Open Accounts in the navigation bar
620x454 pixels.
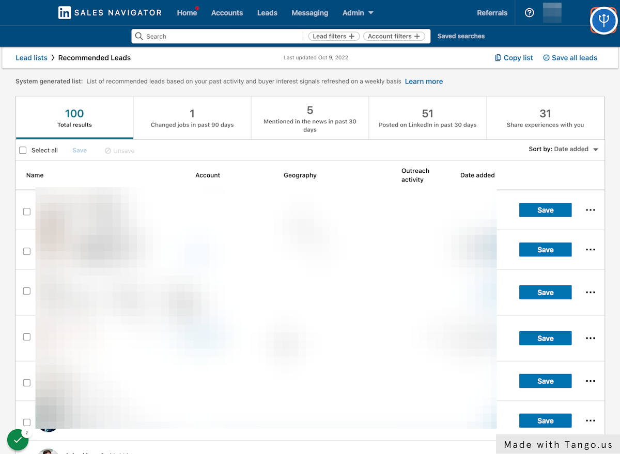click(227, 13)
